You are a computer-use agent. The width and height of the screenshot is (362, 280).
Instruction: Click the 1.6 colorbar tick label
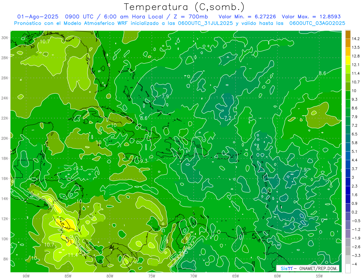(x=355, y=195)
